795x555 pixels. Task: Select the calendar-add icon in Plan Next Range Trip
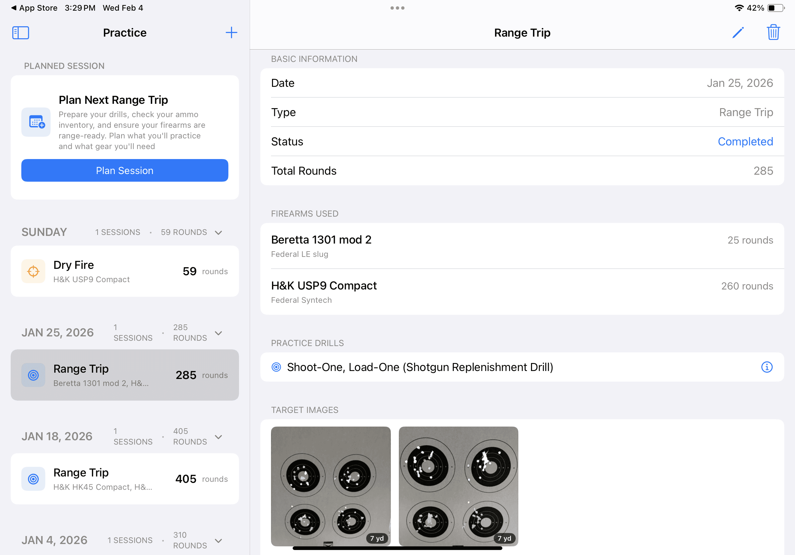(x=36, y=122)
